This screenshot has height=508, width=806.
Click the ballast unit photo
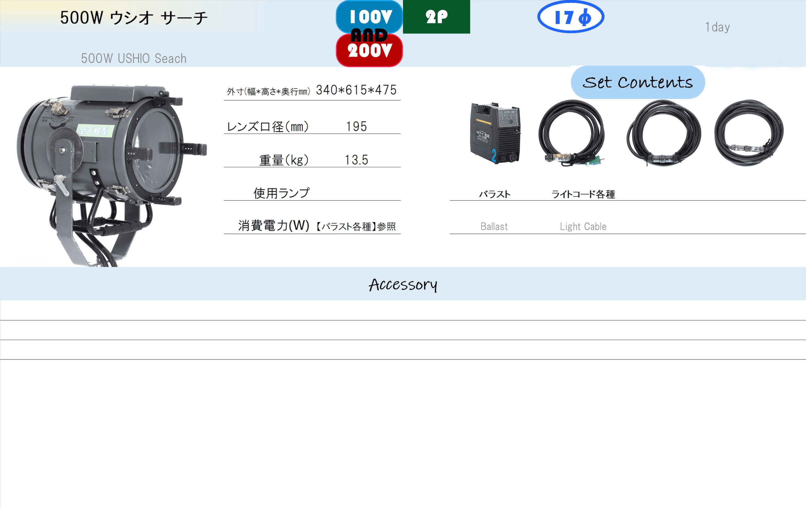click(495, 133)
